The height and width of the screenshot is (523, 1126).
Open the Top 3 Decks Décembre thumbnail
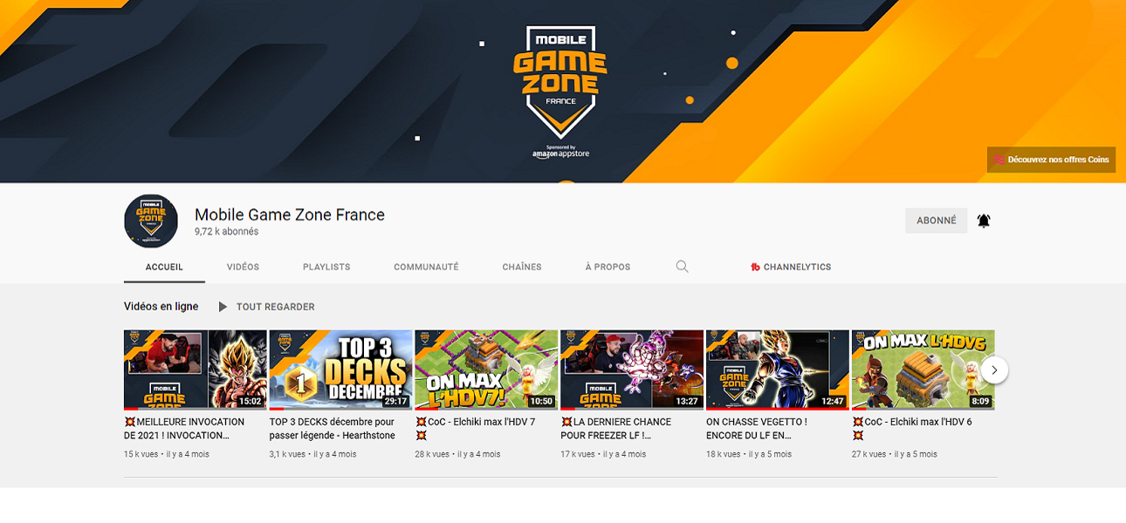(x=341, y=370)
